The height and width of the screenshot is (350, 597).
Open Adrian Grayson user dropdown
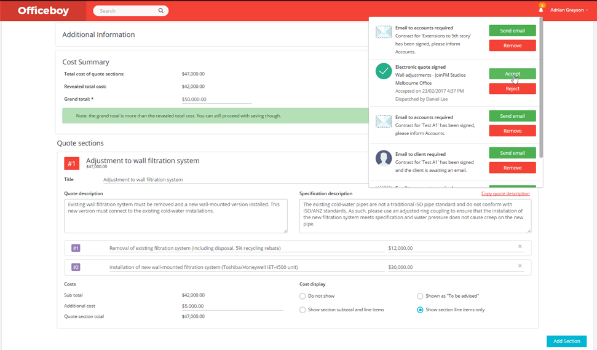coord(569,10)
